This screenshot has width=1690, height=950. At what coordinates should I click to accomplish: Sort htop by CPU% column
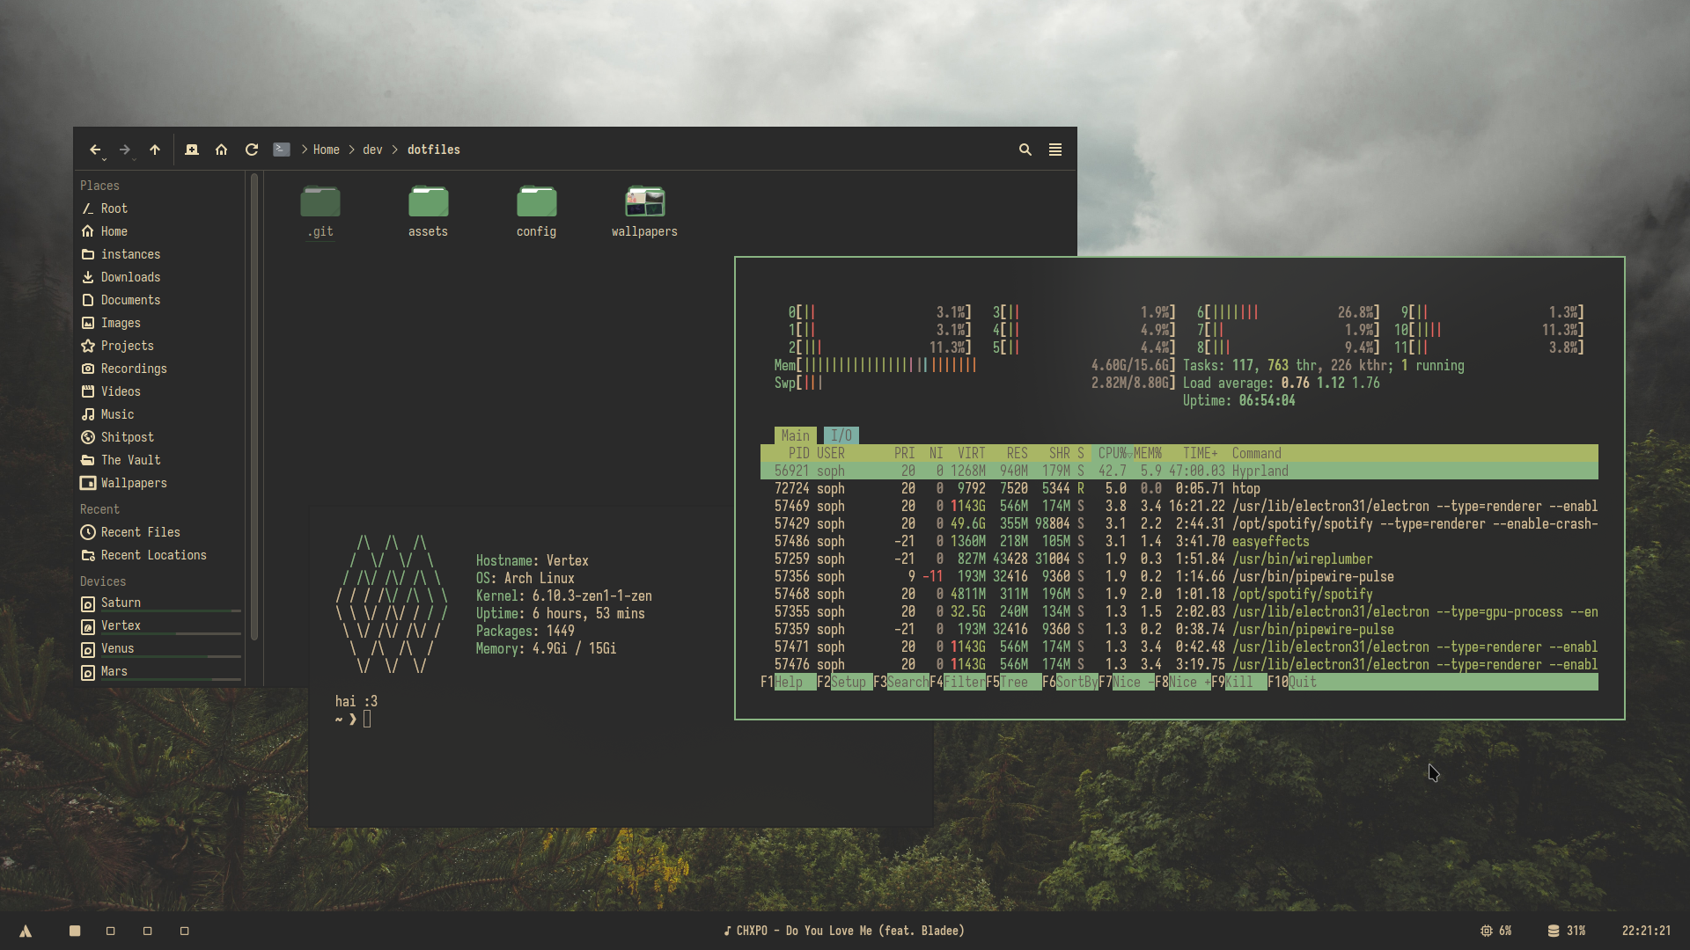(x=1113, y=453)
